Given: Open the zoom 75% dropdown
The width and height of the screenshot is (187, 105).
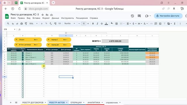Looking at the screenshot, I should (x=33, y=24).
